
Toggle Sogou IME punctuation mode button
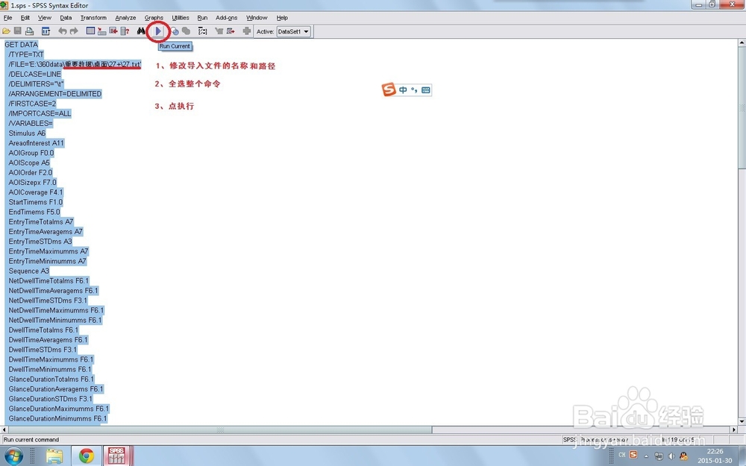tap(414, 90)
